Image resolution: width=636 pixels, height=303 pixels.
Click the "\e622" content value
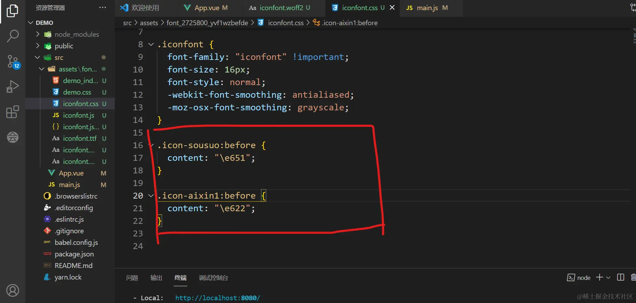tap(232, 208)
